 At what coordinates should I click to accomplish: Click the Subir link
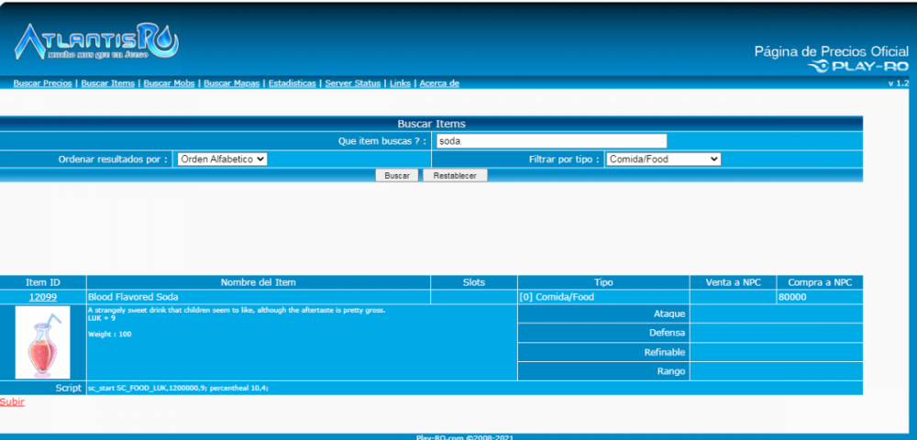pos(12,401)
